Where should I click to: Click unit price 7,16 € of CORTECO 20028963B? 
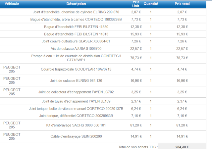136,116
